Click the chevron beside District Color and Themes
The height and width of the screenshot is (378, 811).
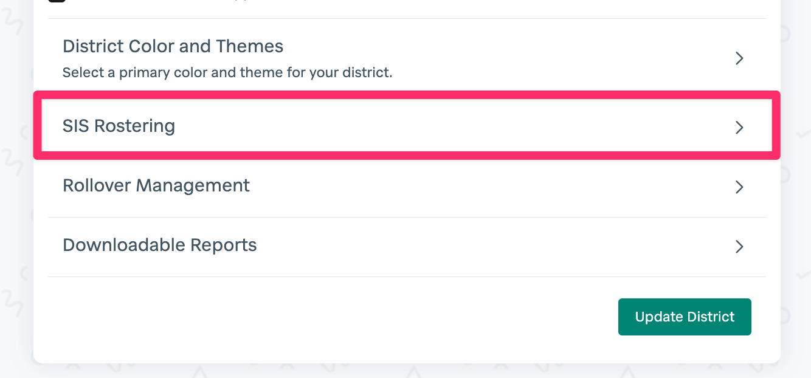pos(739,58)
